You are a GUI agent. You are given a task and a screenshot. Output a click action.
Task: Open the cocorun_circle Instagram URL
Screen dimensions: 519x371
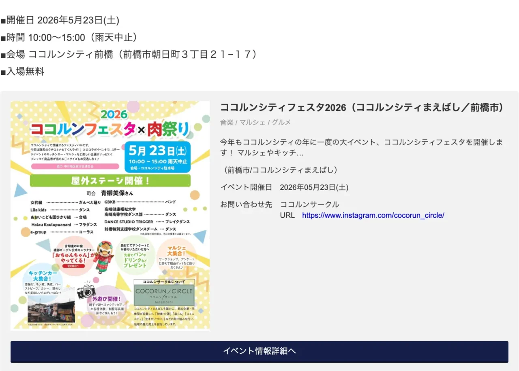tap(373, 215)
